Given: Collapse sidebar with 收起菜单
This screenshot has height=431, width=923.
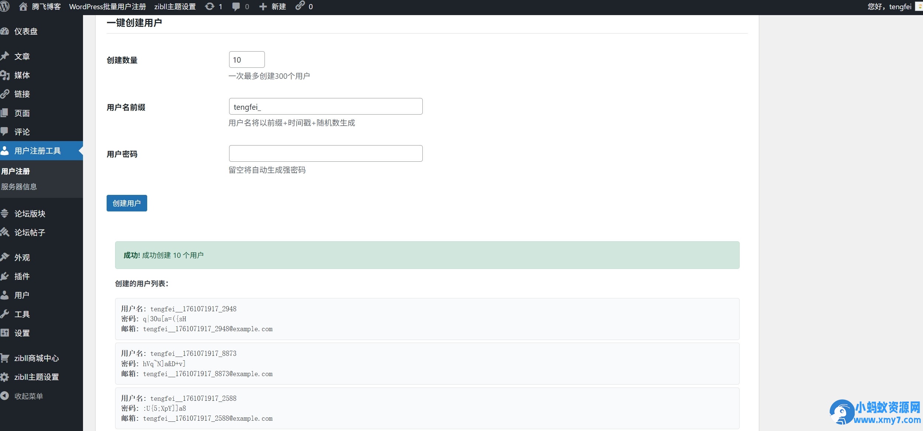Looking at the screenshot, I should [28, 396].
